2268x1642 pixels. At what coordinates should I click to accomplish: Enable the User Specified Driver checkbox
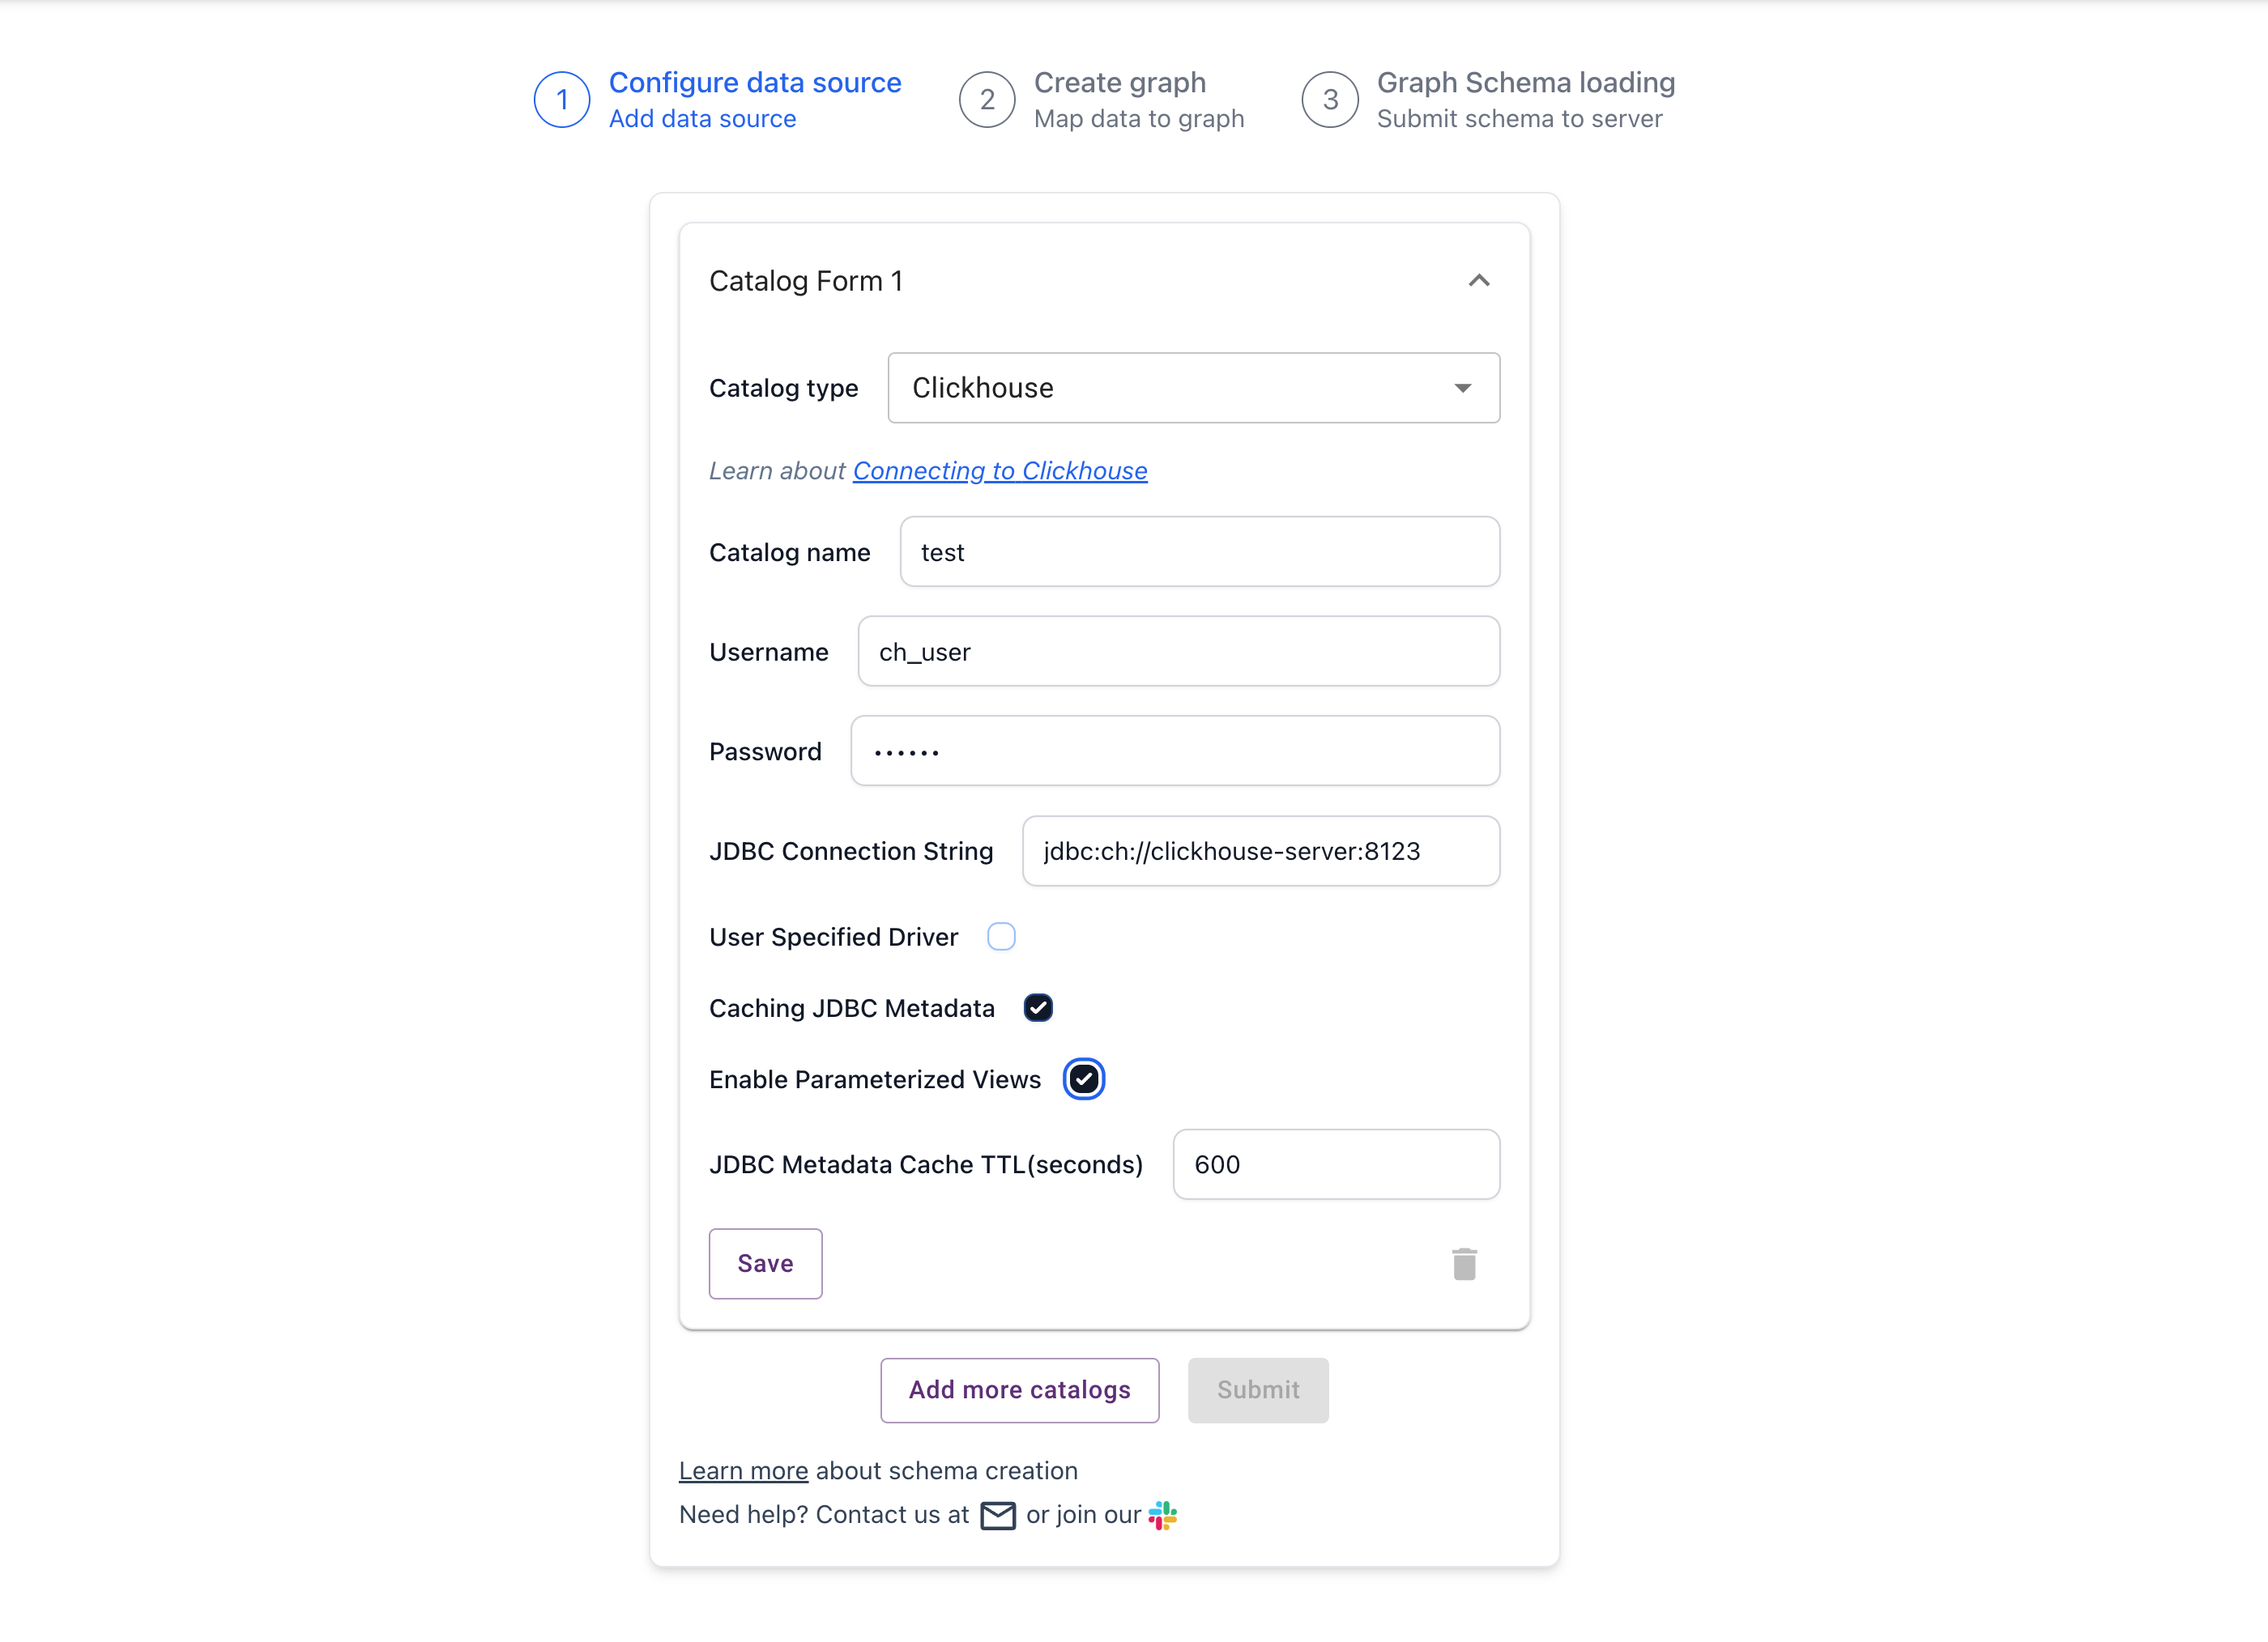click(x=1001, y=937)
